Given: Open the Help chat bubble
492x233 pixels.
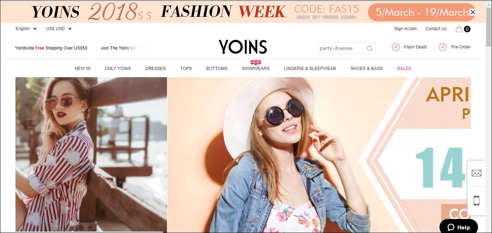Looking at the screenshot, I should click(x=459, y=227).
